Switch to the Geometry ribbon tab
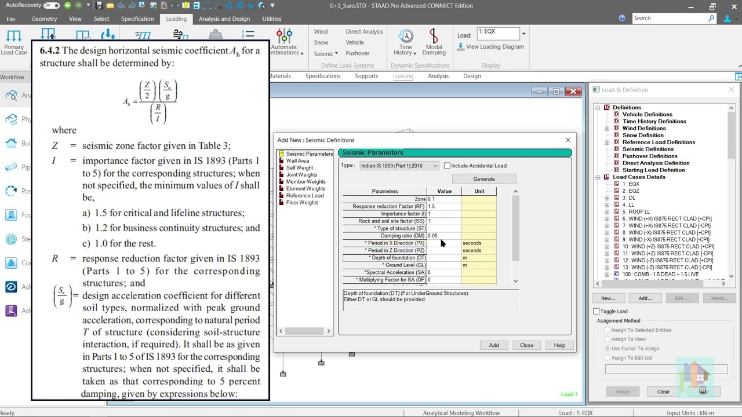 coord(44,19)
